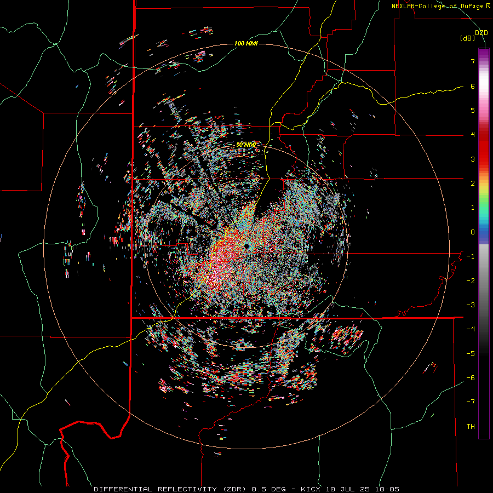
Task: Click the NEXLAB-College of DuPage credit text
Action: pos(441,6)
